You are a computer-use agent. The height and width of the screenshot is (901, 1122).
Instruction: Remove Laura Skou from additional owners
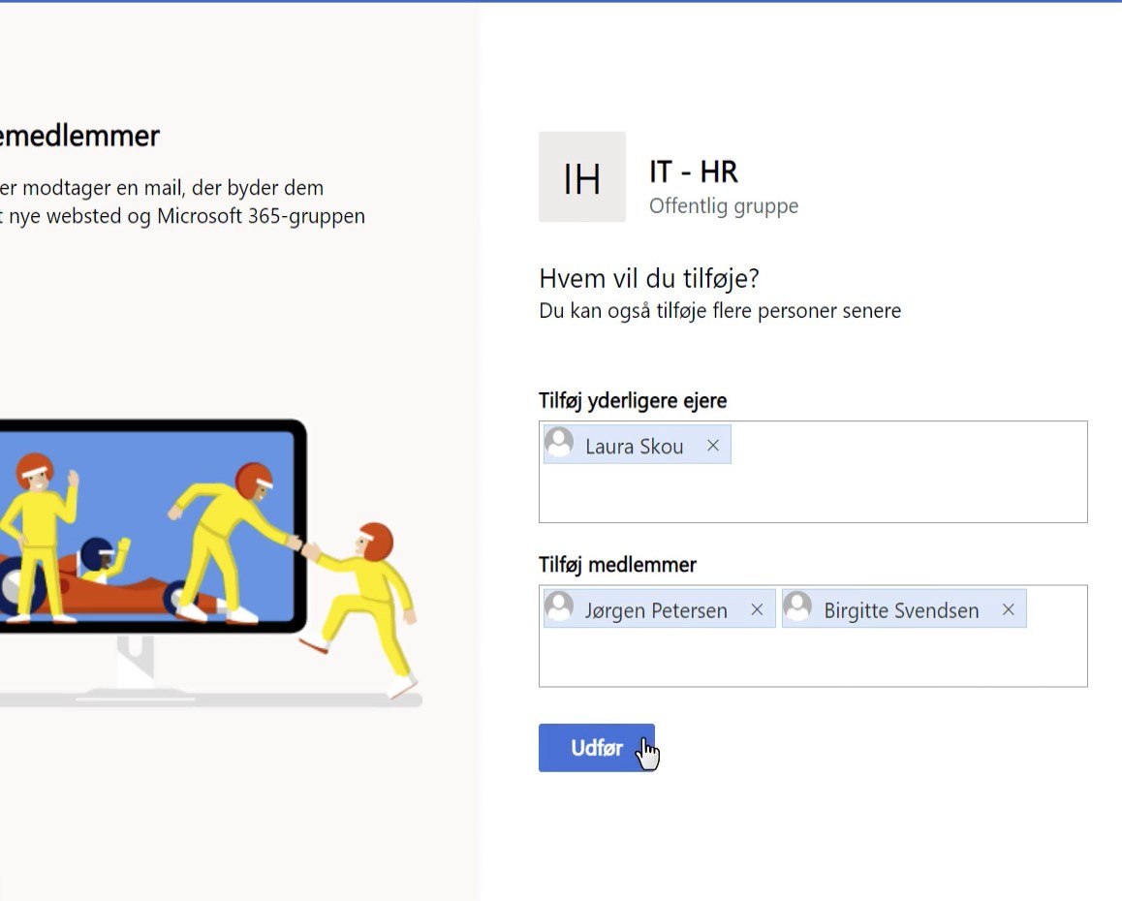coord(713,445)
